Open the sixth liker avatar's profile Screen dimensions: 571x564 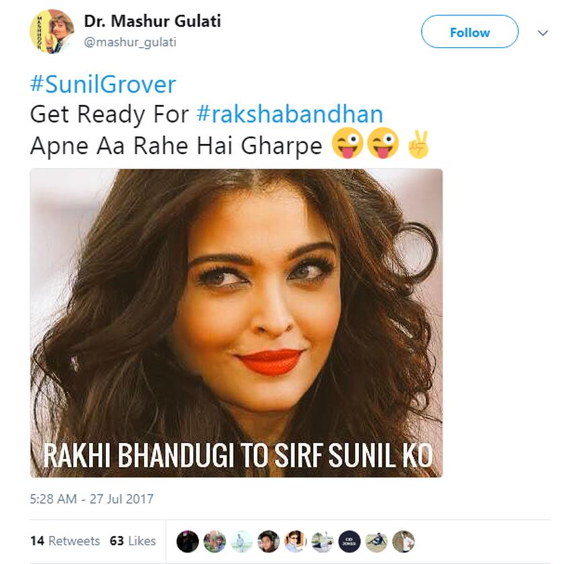tap(322, 541)
